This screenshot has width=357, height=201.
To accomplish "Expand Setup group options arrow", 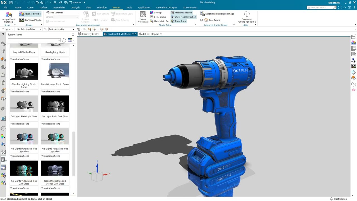I will (15, 25).
